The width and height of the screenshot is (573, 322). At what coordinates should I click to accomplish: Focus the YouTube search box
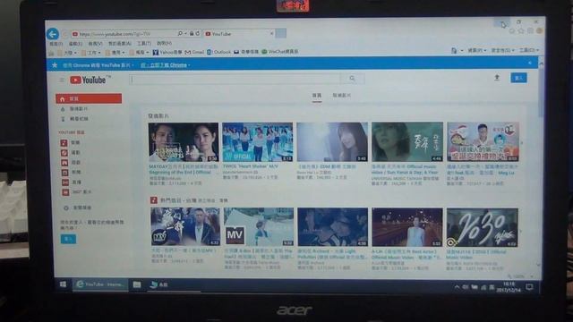pos(235,79)
